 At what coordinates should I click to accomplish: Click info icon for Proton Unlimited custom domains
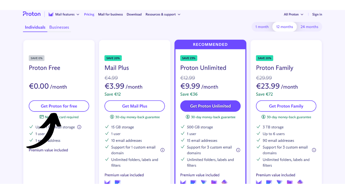238,150
